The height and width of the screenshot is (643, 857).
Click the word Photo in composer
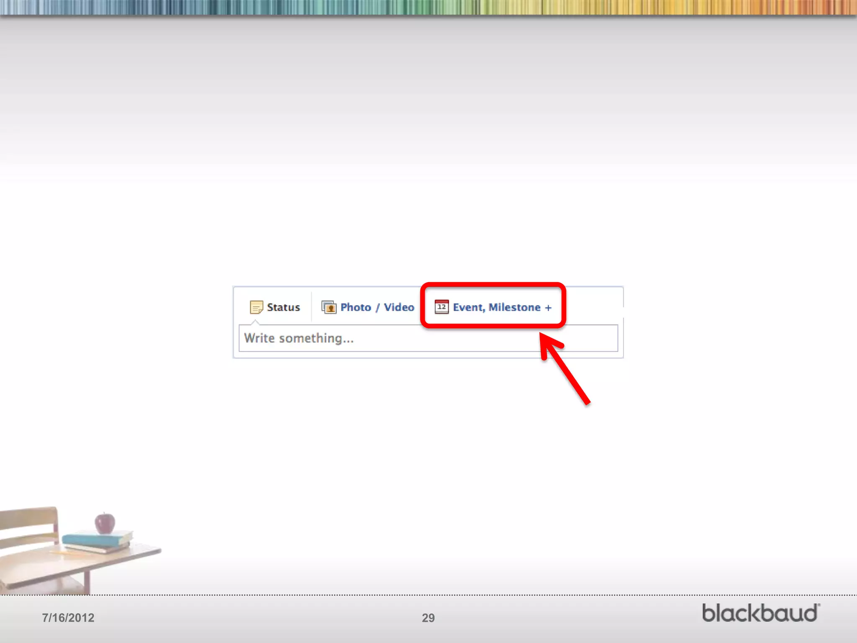coord(356,307)
